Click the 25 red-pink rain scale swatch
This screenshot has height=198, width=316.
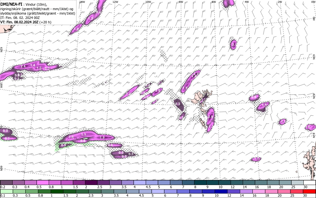click(x=297, y=191)
